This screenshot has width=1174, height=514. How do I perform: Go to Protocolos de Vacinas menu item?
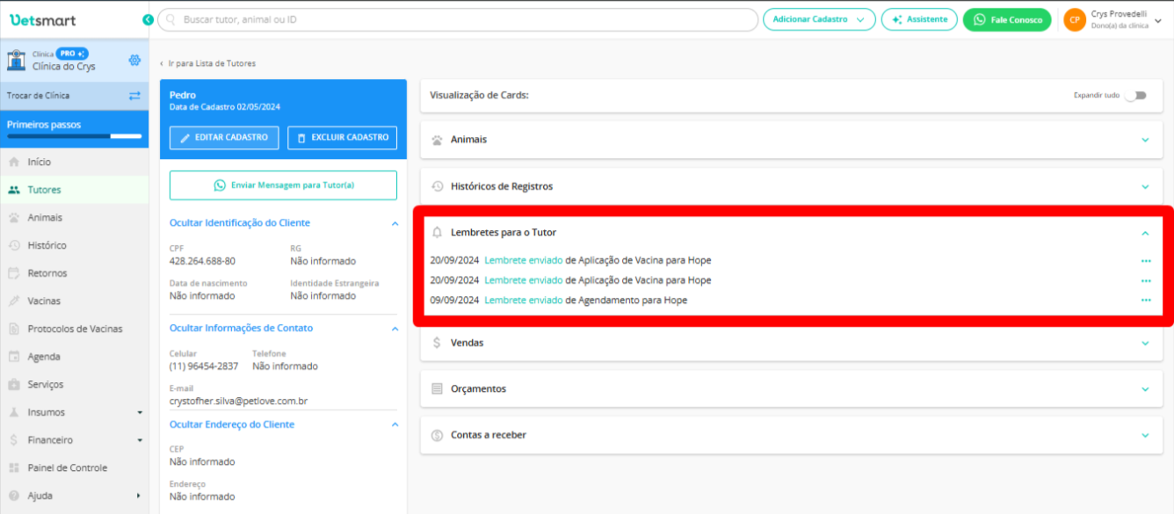point(75,329)
